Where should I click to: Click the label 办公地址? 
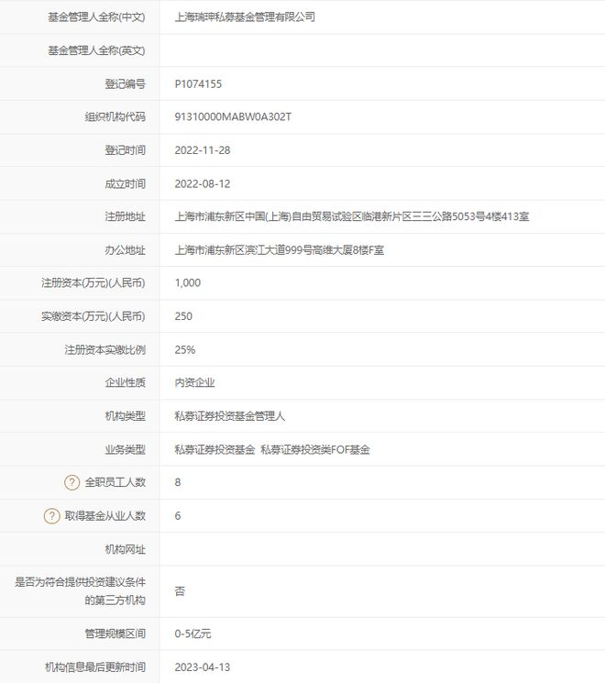coord(125,250)
